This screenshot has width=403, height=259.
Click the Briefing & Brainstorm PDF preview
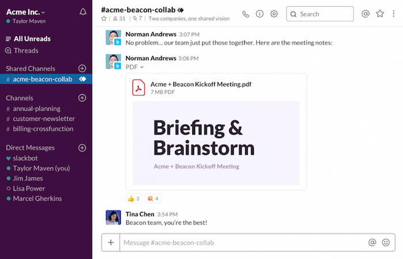(x=216, y=143)
